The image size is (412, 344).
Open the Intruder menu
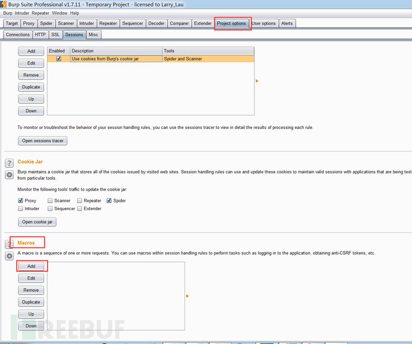pyautogui.click(x=22, y=13)
